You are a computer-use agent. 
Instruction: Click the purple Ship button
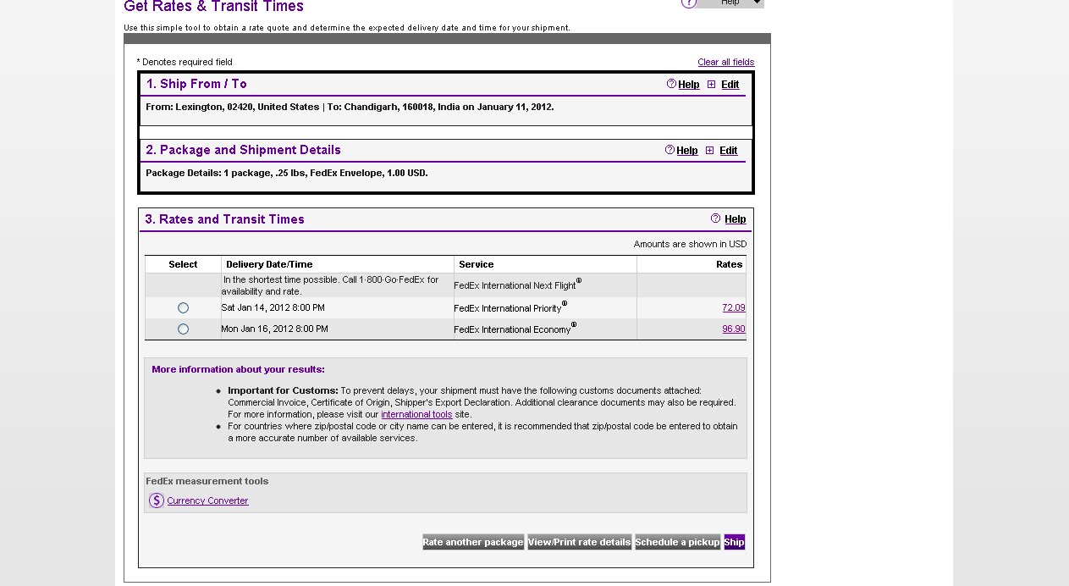[x=734, y=542]
